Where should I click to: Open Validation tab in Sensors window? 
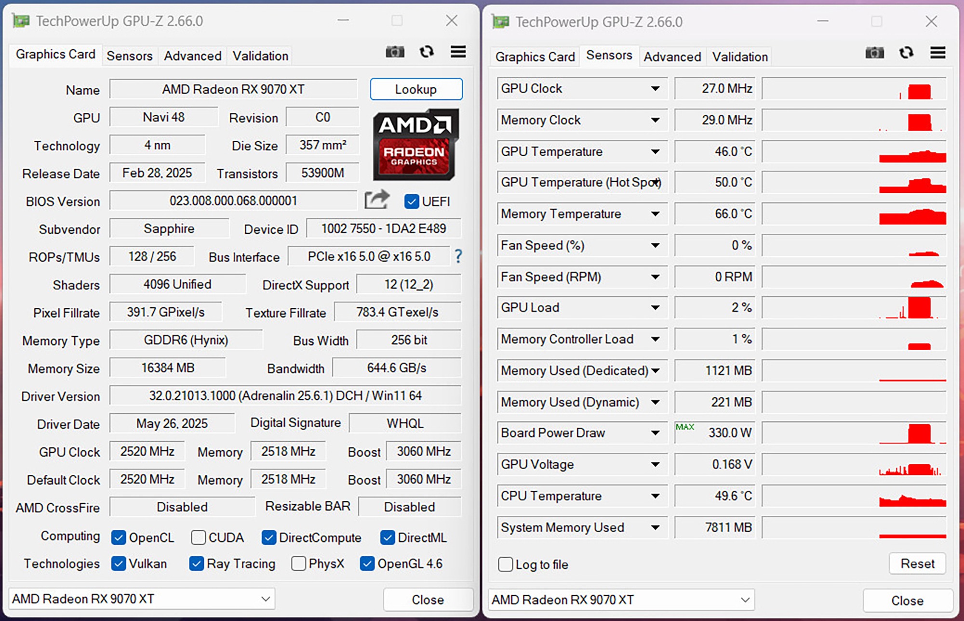click(739, 57)
